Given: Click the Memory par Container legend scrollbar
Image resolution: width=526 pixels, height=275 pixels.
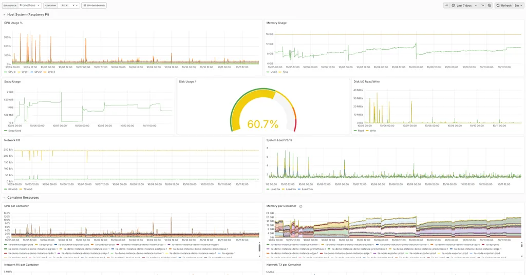Looking at the screenshot, I should point(522,245).
